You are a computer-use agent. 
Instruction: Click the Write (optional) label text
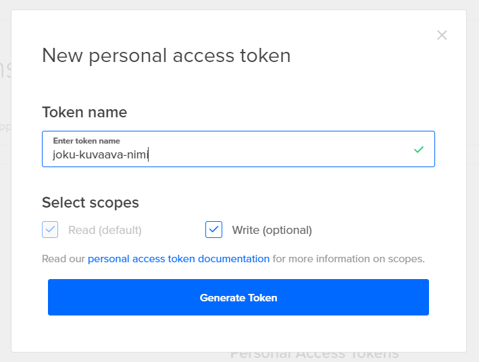(272, 230)
